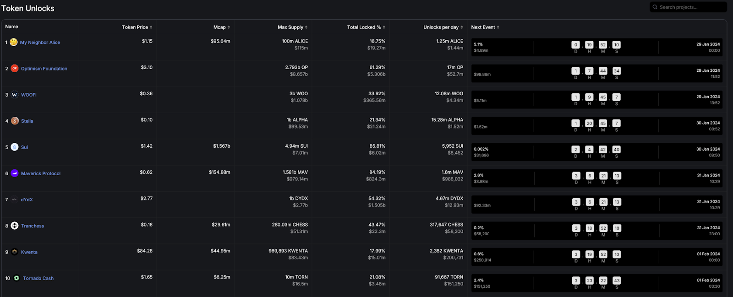Click the $2.77 token price cell
The width and height of the screenshot is (733, 297).
pyautogui.click(x=147, y=199)
